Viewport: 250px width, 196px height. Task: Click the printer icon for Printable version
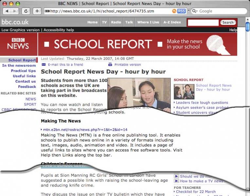pos(110,65)
